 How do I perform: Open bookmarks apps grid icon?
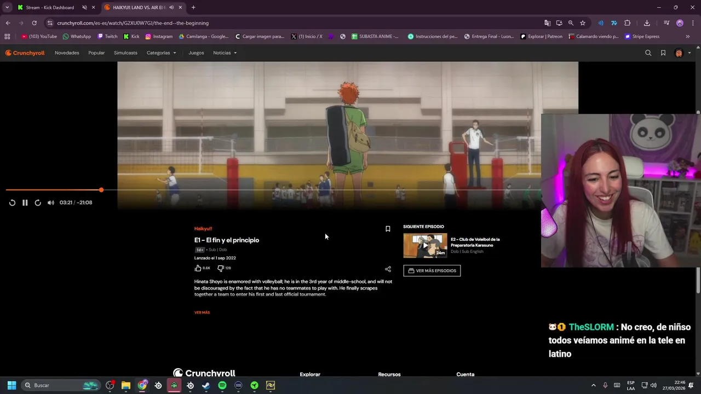7,37
